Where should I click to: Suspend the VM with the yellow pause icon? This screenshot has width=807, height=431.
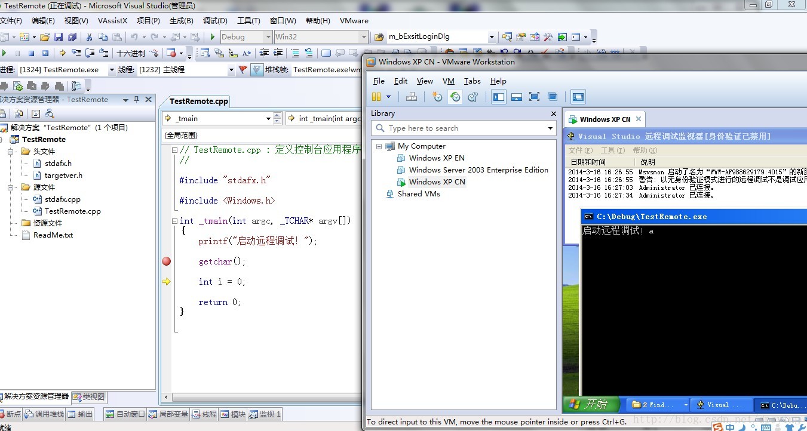click(376, 97)
